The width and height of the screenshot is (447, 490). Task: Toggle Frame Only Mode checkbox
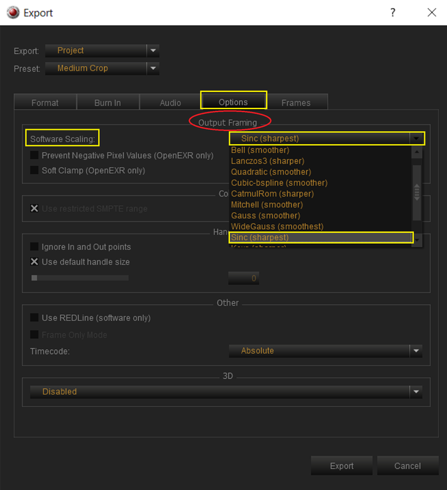coord(34,334)
